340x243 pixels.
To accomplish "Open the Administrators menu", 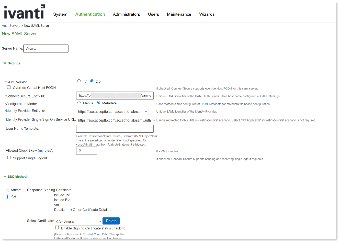I will (127, 14).
